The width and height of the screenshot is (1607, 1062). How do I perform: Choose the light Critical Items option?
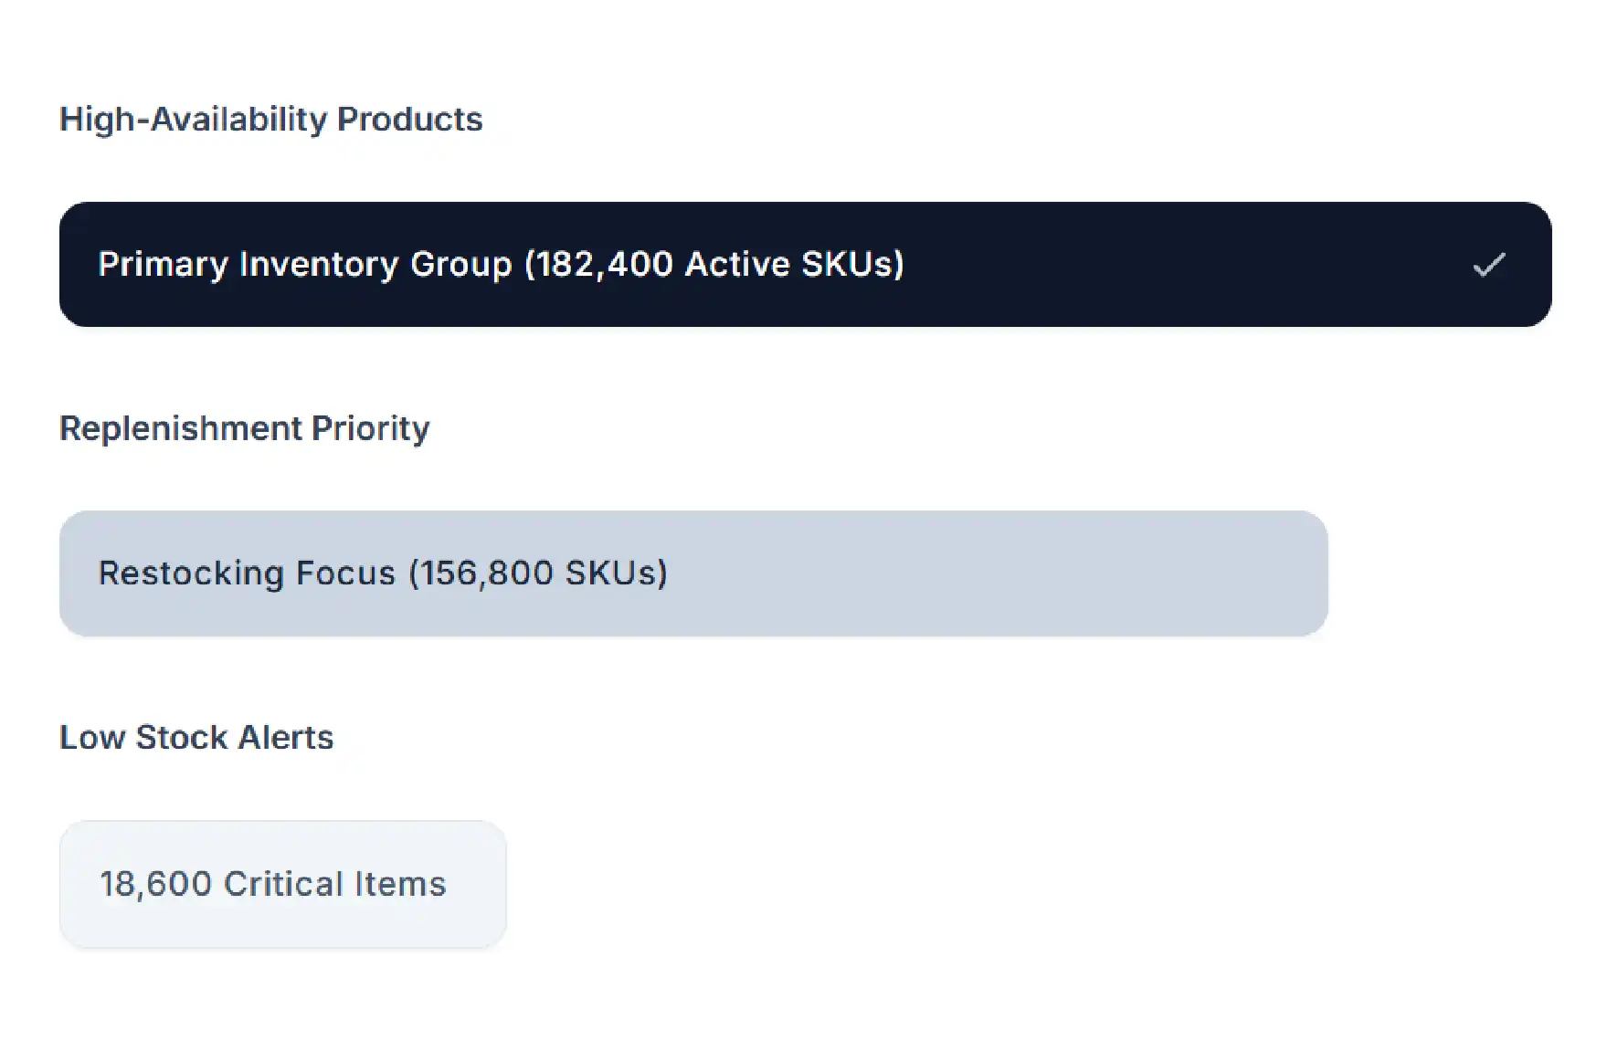click(282, 884)
